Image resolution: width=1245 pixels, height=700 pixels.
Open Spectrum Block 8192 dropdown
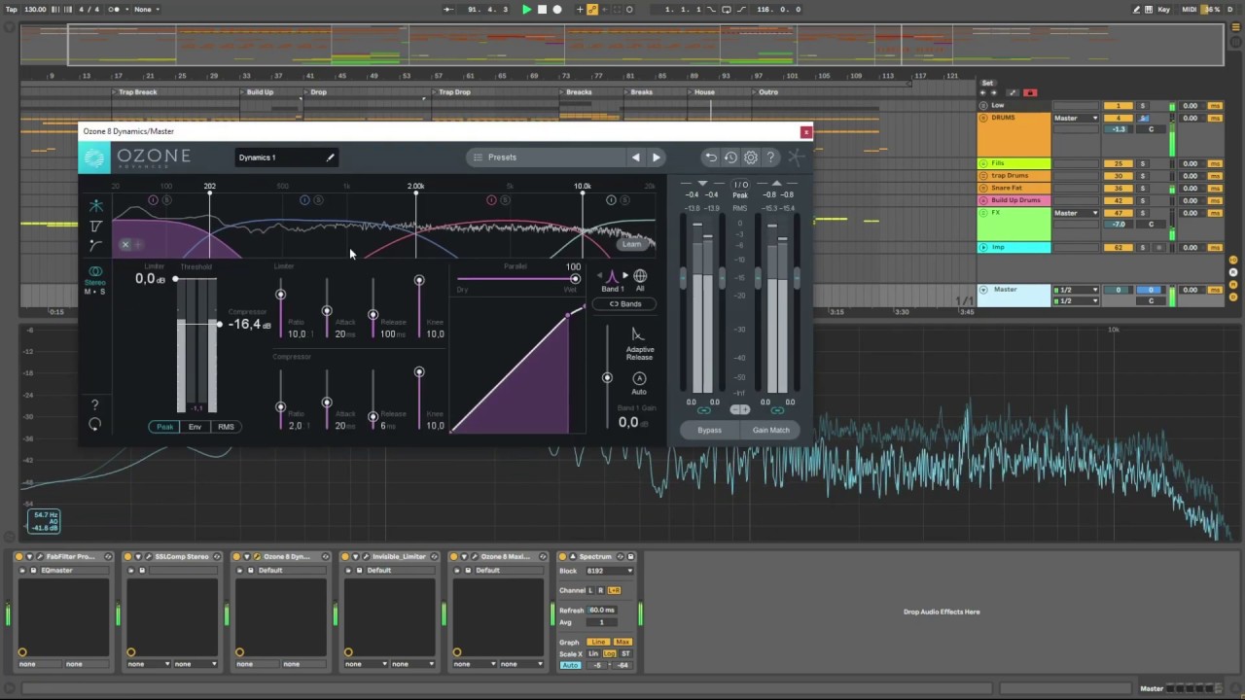[x=609, y=571]
